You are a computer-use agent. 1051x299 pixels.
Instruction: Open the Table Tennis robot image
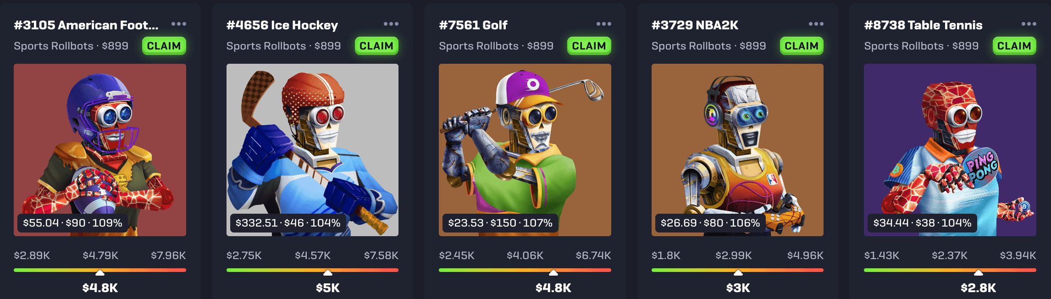pyautogui.click(x=950, y=150)
